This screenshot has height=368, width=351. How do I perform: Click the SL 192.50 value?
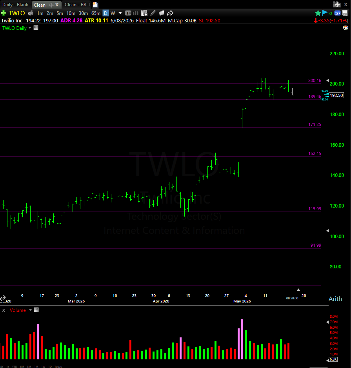[x=209, y=21]
